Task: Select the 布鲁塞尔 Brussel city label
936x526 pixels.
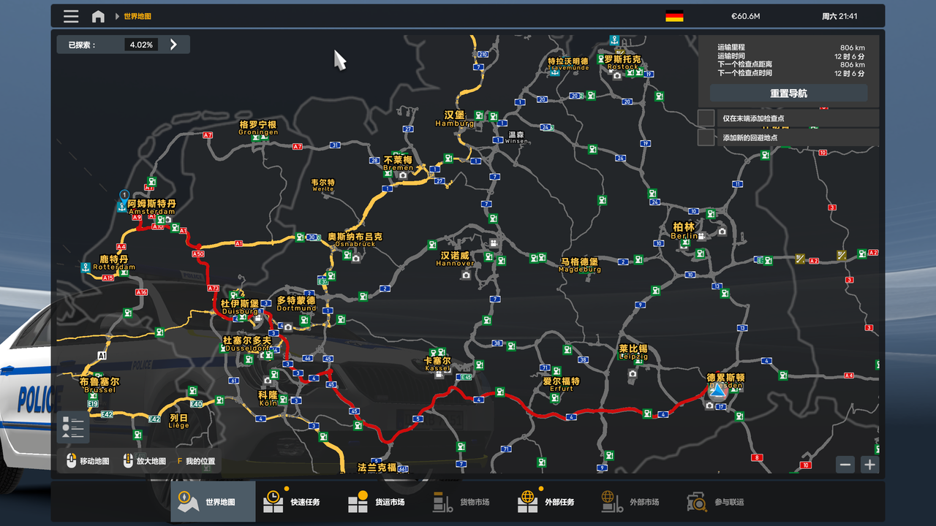Action: click(x=100, y=385)
